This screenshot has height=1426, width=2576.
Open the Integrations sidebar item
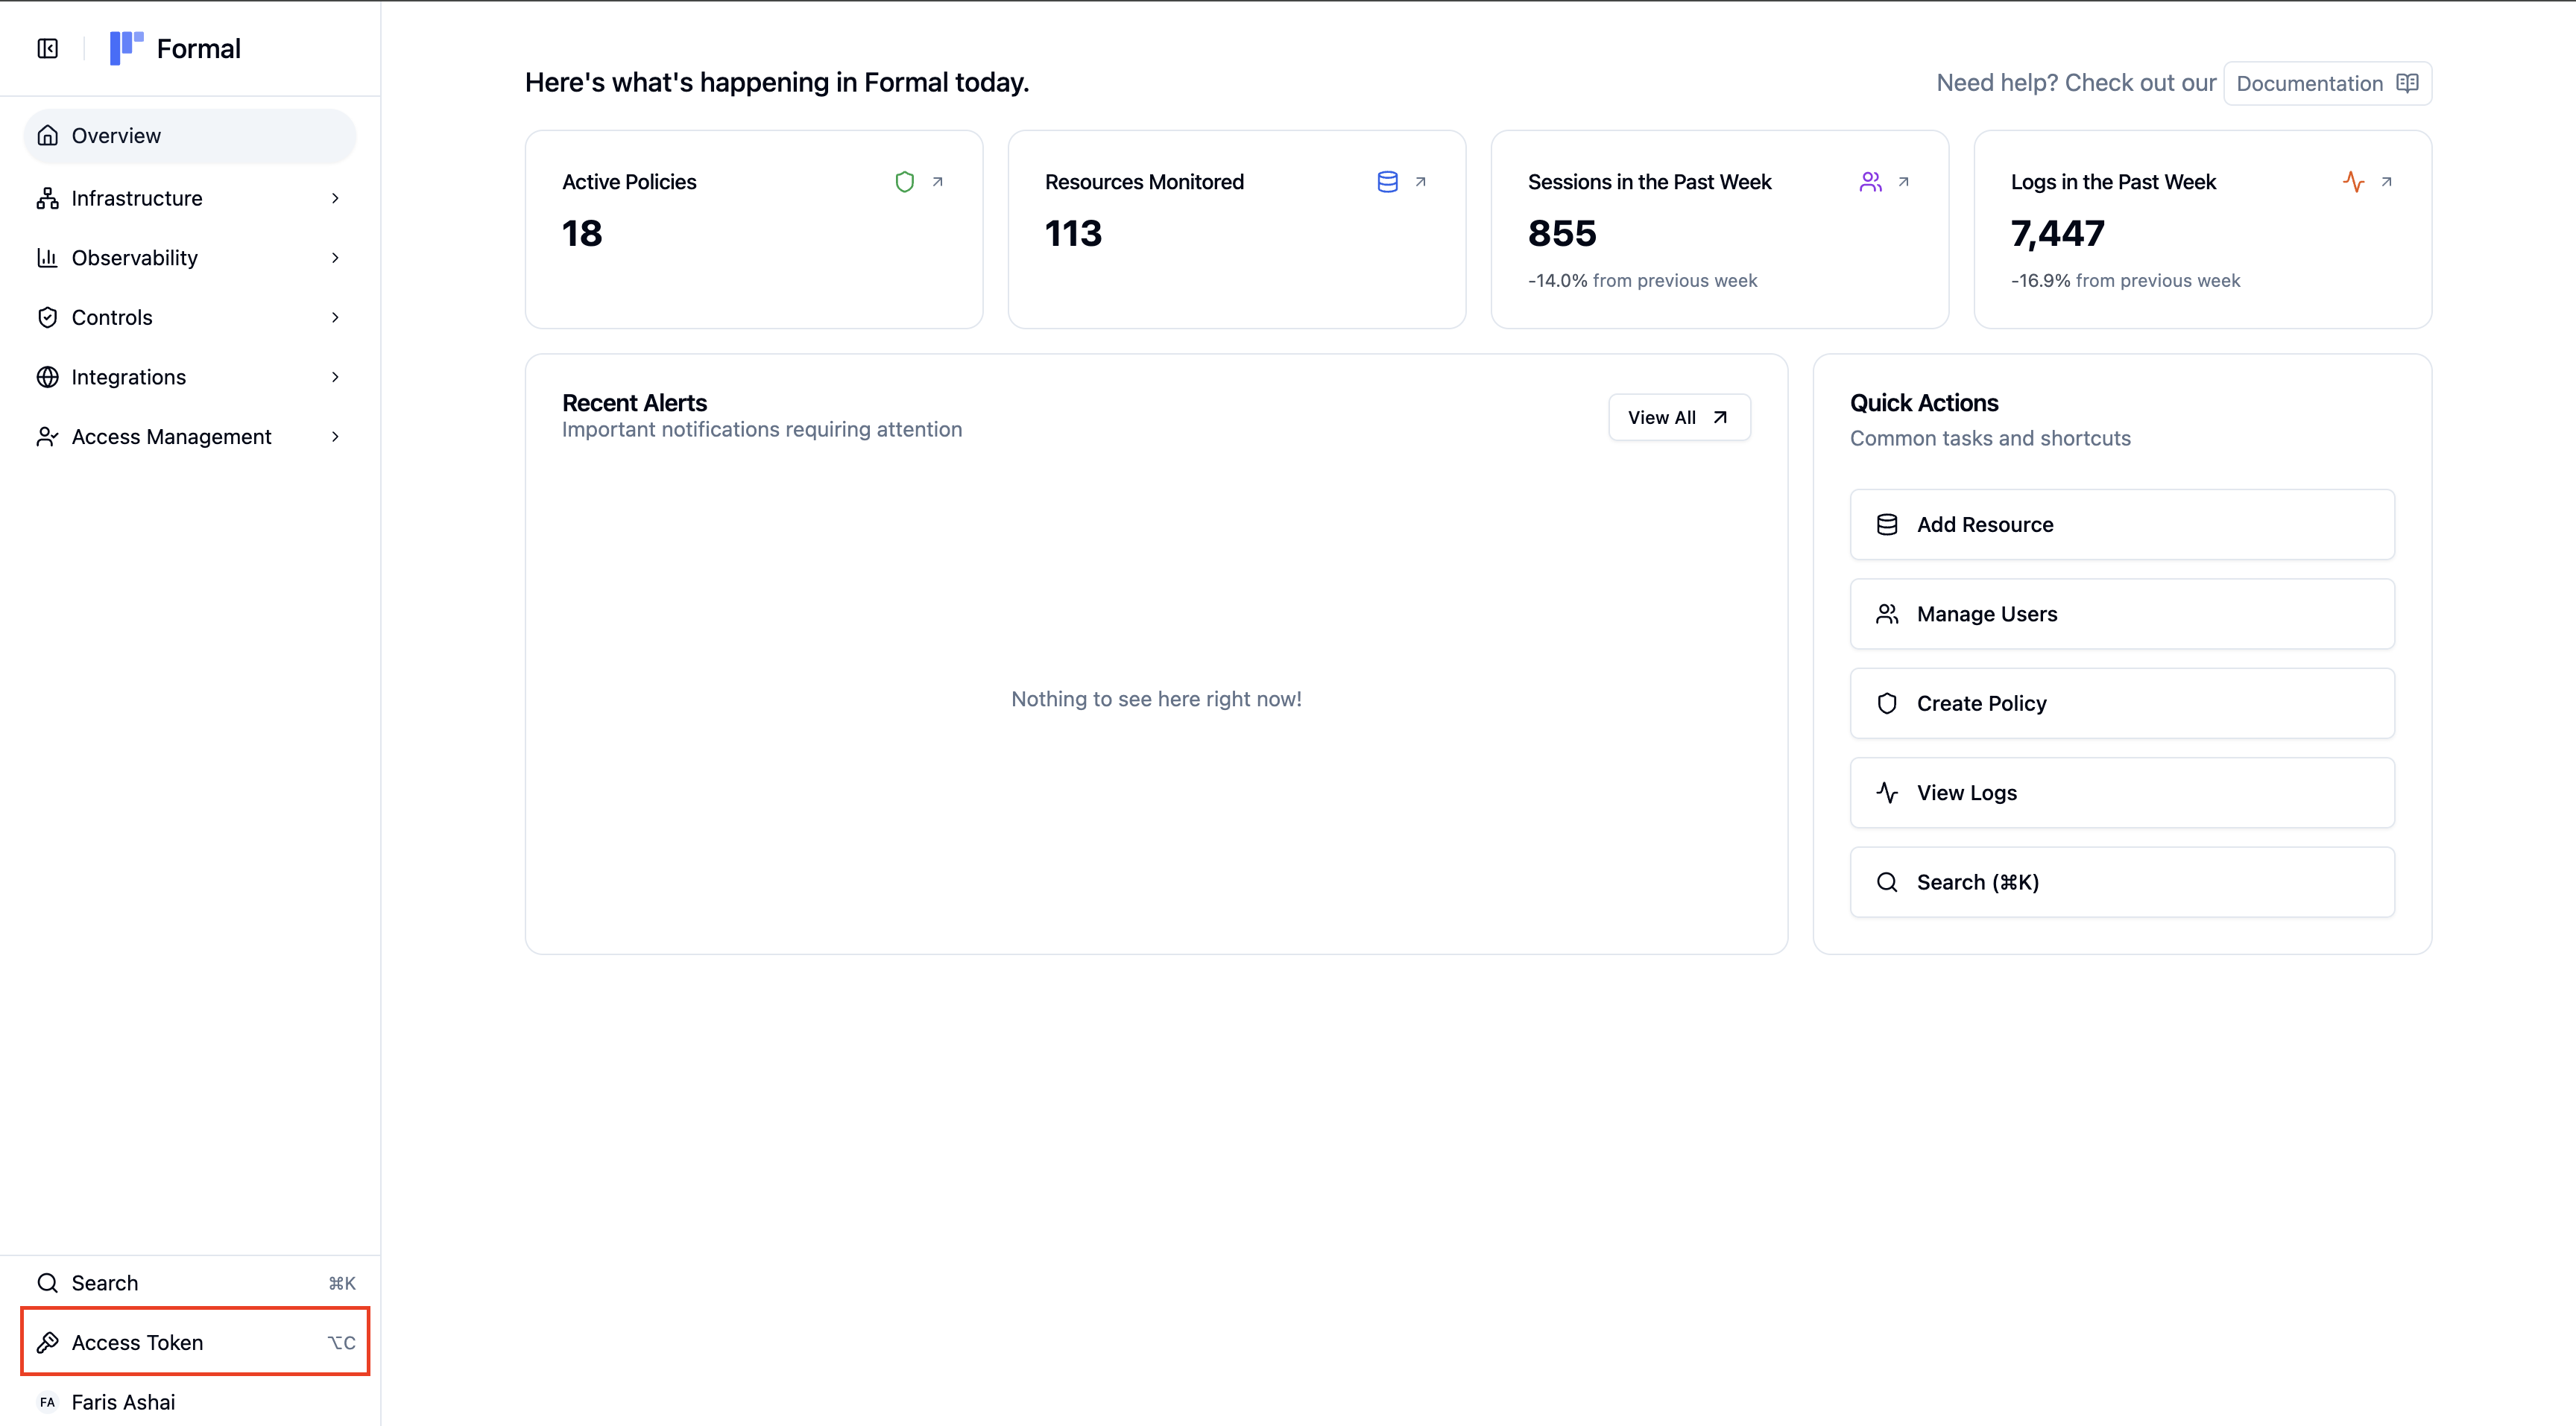[129, 377]
